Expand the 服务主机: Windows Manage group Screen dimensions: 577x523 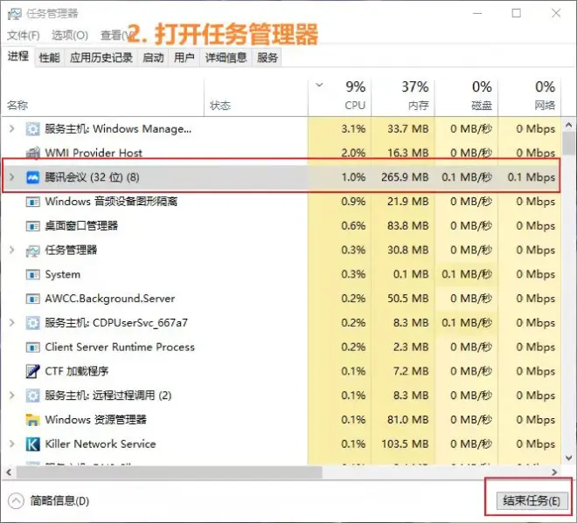(11, 129)
